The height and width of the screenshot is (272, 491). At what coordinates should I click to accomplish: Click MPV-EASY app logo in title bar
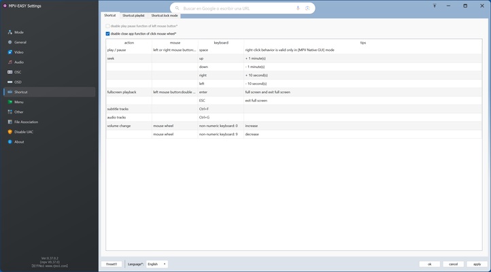(x=5, y=5)
